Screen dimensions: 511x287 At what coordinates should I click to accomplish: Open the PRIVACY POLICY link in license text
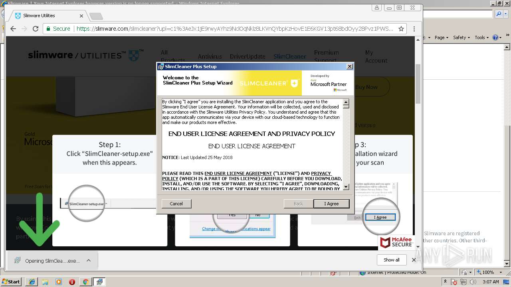coord(247,176)
